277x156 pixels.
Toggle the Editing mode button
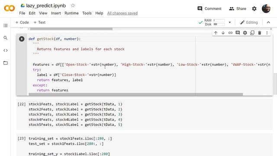pos(249,22)
